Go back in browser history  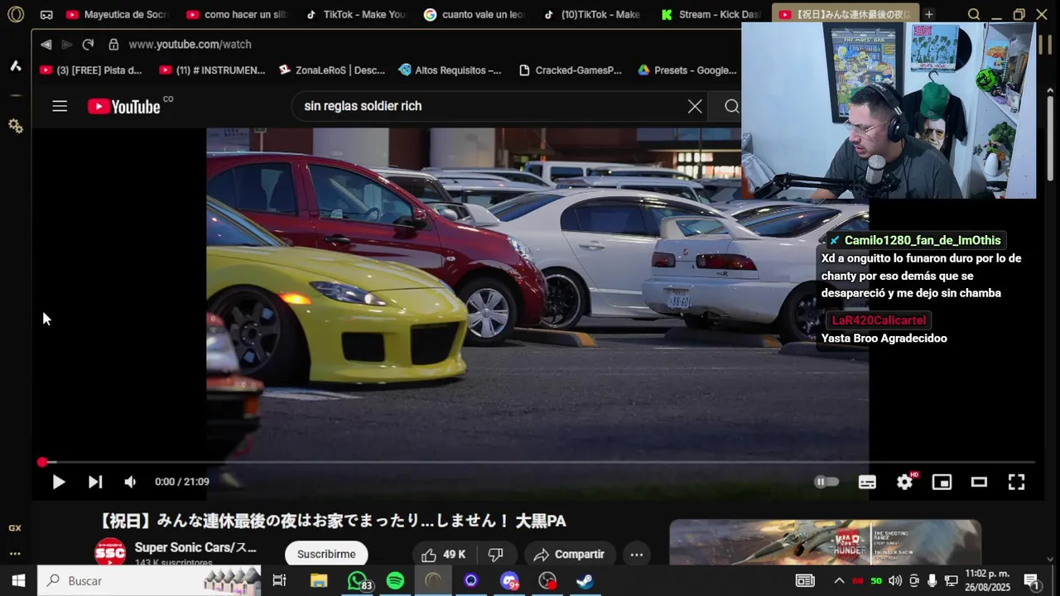tap(46, 44)
